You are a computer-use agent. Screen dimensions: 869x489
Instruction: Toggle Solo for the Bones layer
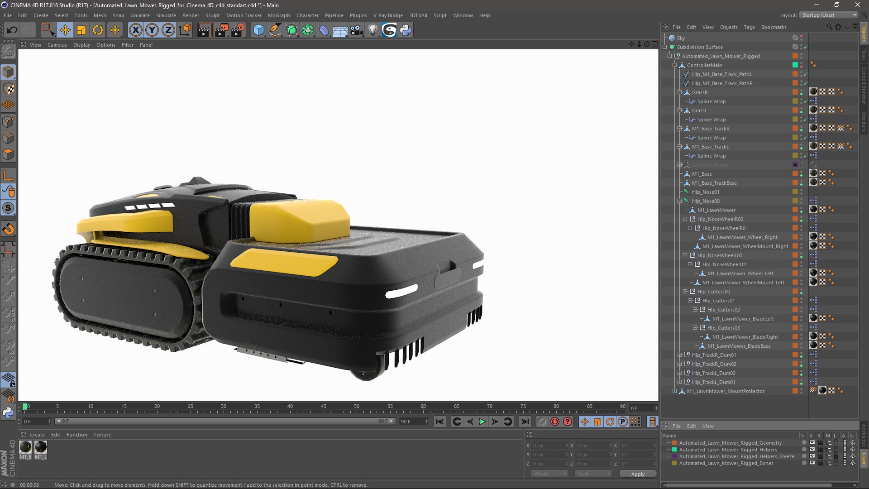tap(804, 463)
